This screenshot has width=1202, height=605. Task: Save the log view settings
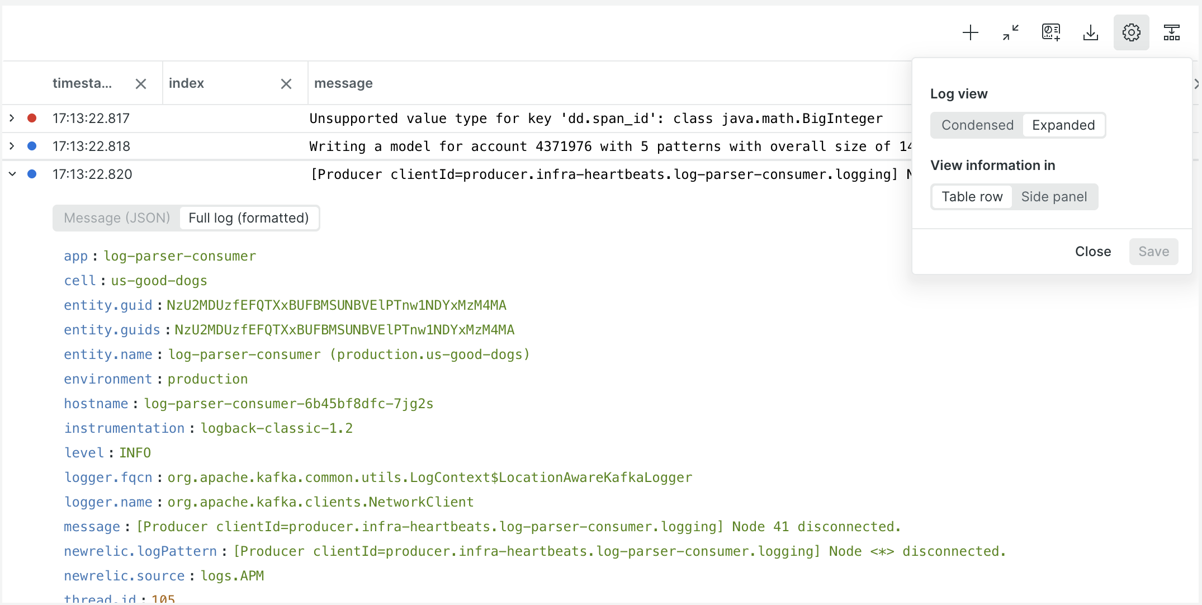pos(1153,251)
